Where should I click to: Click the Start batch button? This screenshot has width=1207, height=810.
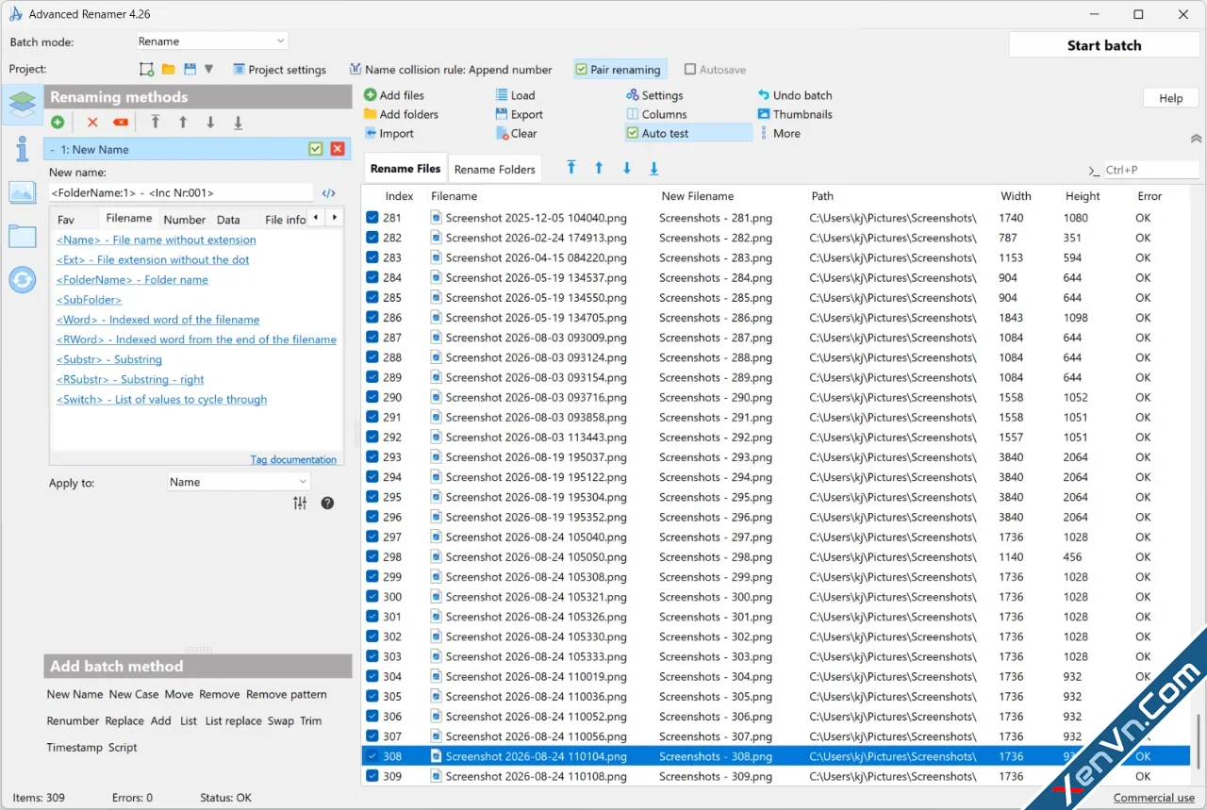click(x=1104, y=45)
